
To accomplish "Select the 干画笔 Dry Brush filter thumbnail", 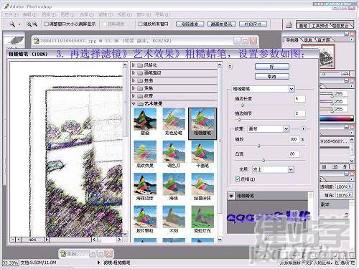I will 202,154.
